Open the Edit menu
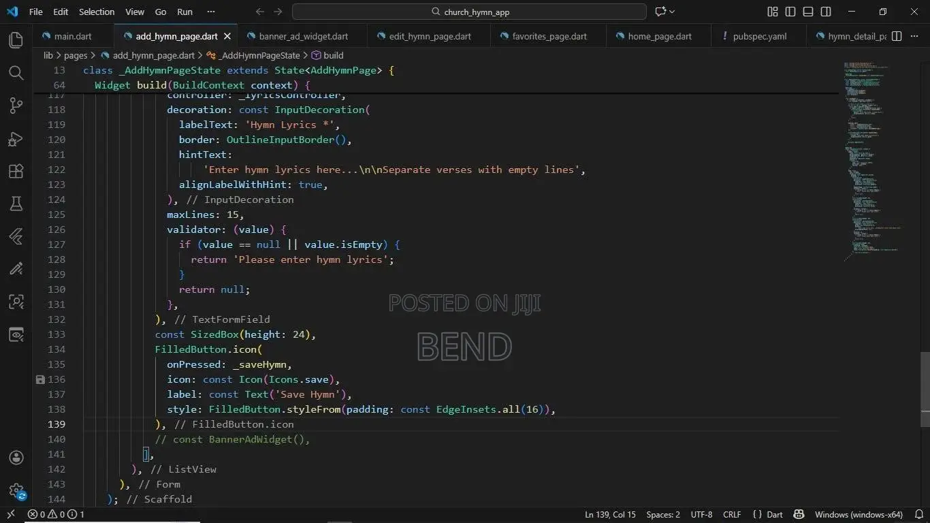 pos(61,12)
